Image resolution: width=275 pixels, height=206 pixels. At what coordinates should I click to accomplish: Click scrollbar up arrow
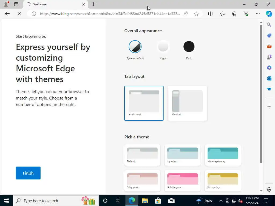(x=261, y=22)
